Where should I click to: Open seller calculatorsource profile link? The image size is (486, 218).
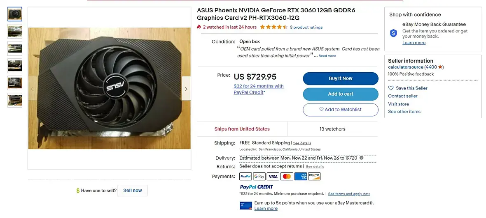405,67
